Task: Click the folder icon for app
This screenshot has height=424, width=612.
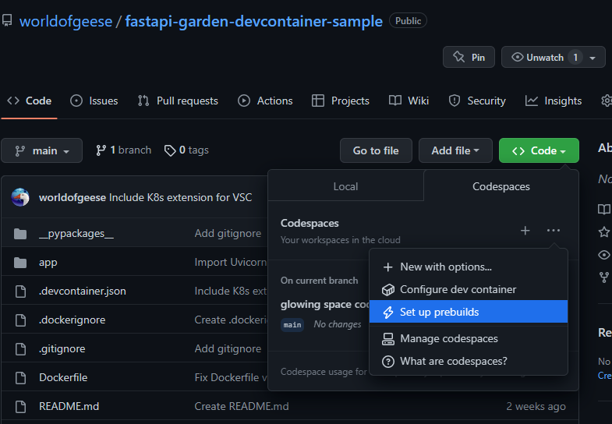Action: tap(20, 263)
